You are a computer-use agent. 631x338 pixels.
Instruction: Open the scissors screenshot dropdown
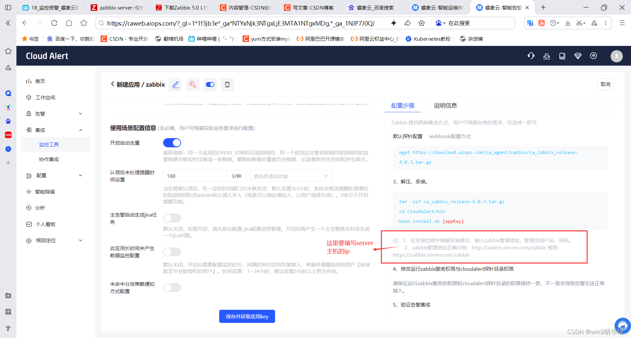[581, 23]
